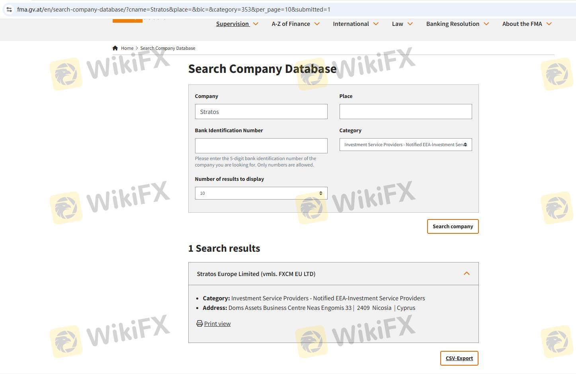Open the International menu
Image resolution: width=576 pixels, height=374 pixels.
click(351, 24)
